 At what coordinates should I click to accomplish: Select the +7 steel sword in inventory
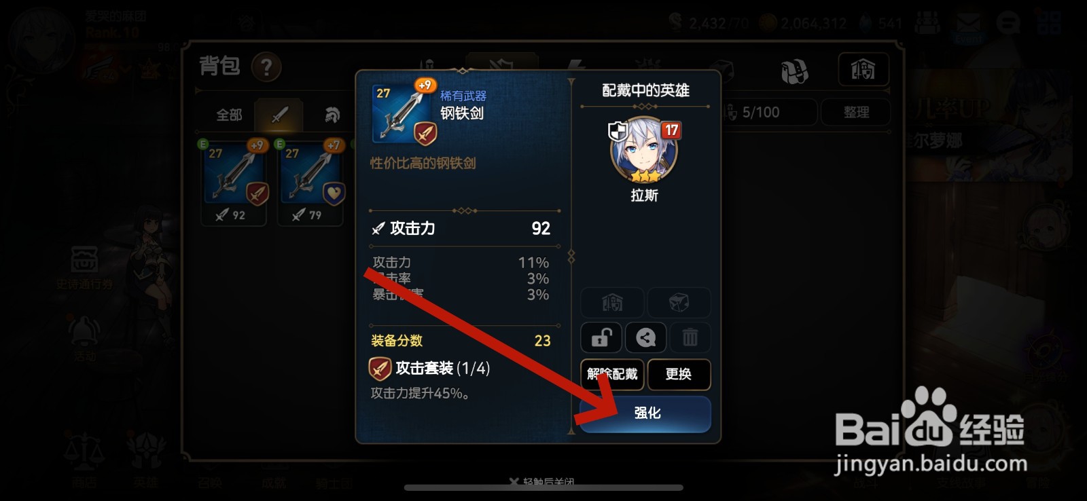pos(311,182)
